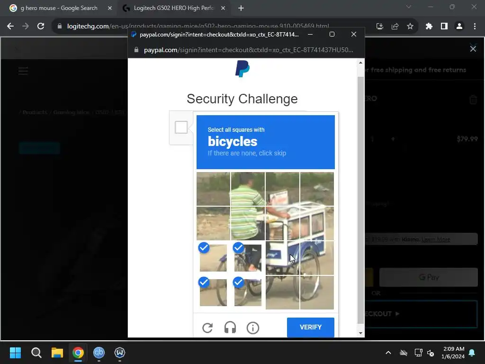Image resolution: width=485 pixels, height=364 pixels.
Task: Open the Chrome tab search chevron
Action: coord(409,7)
